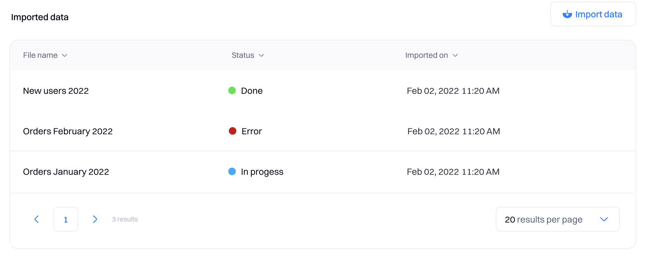
Task: Go to next page with right arrow
Action: click(95, 219)
